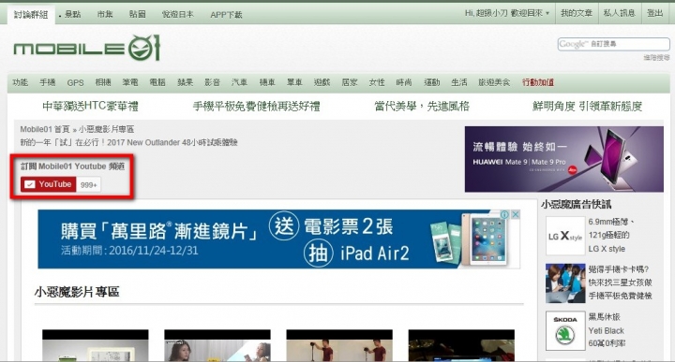Image resolution: width=675 pixels, height=362 pixels.
Task: Open the 2017 New Outlander article link
Action: coord(128,142)
